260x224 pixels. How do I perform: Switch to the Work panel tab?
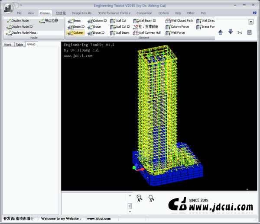[8, 45]
